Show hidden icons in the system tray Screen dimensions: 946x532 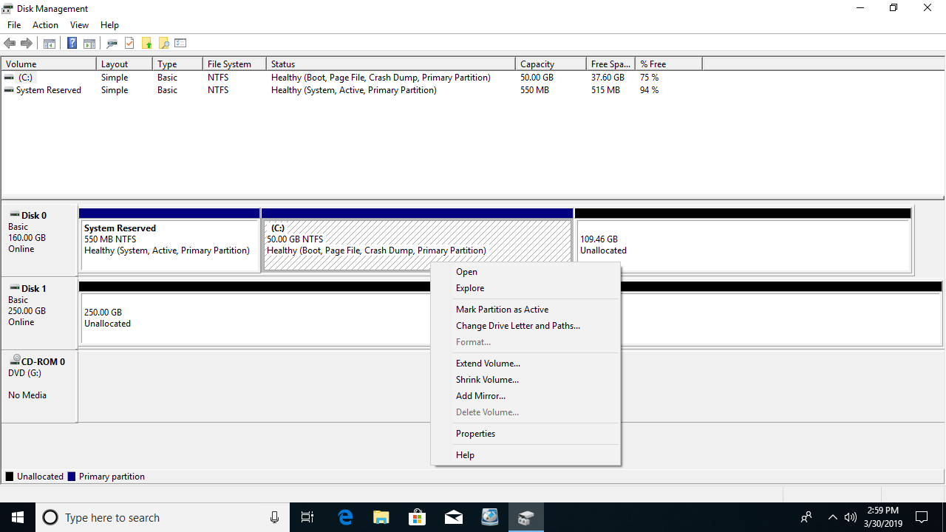point(832,517)
